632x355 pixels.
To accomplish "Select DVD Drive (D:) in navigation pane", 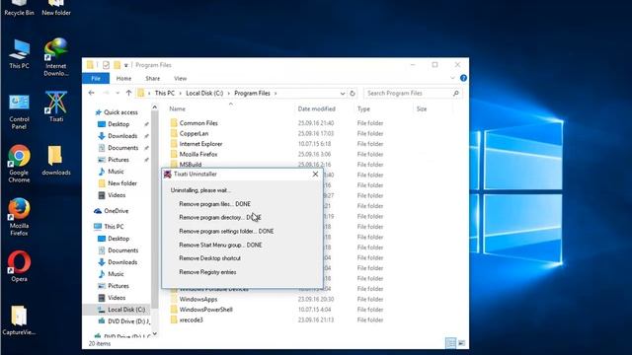I will tap(128, 321).
